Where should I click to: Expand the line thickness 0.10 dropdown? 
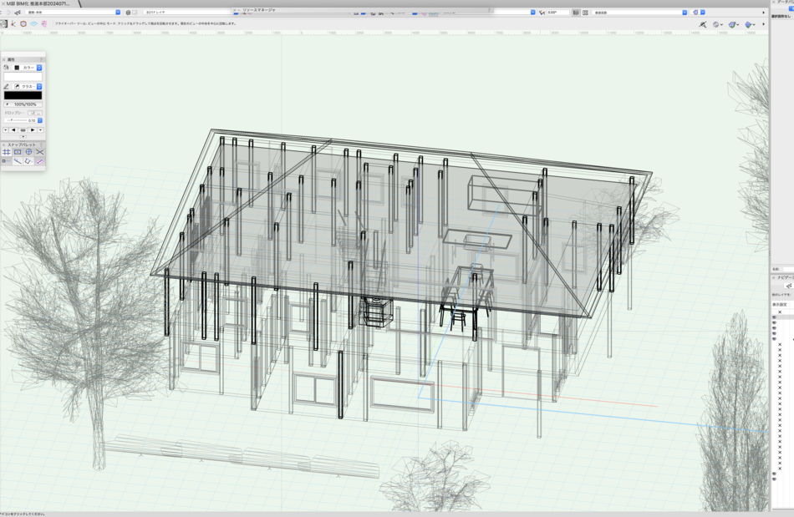click(x=40, y=120)
